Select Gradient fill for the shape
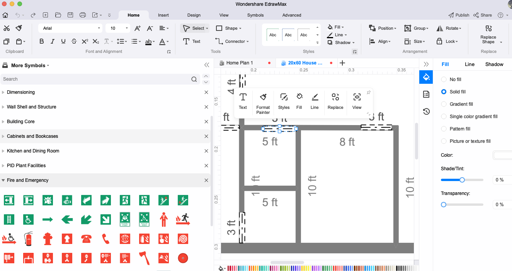The width and height of the screenshot is (512, 271). 444,104
